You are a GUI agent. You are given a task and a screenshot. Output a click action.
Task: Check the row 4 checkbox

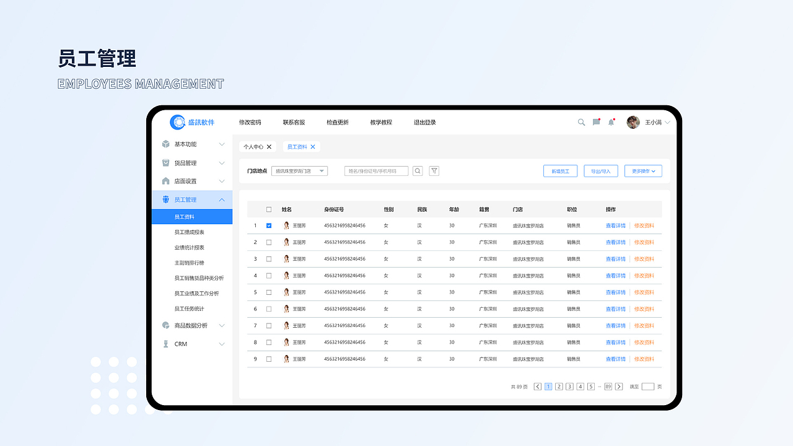tap(269, 276)
